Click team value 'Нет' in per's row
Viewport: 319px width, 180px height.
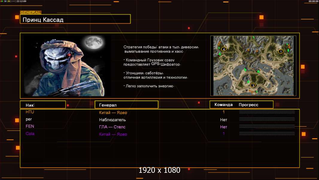tap(224, 120)
